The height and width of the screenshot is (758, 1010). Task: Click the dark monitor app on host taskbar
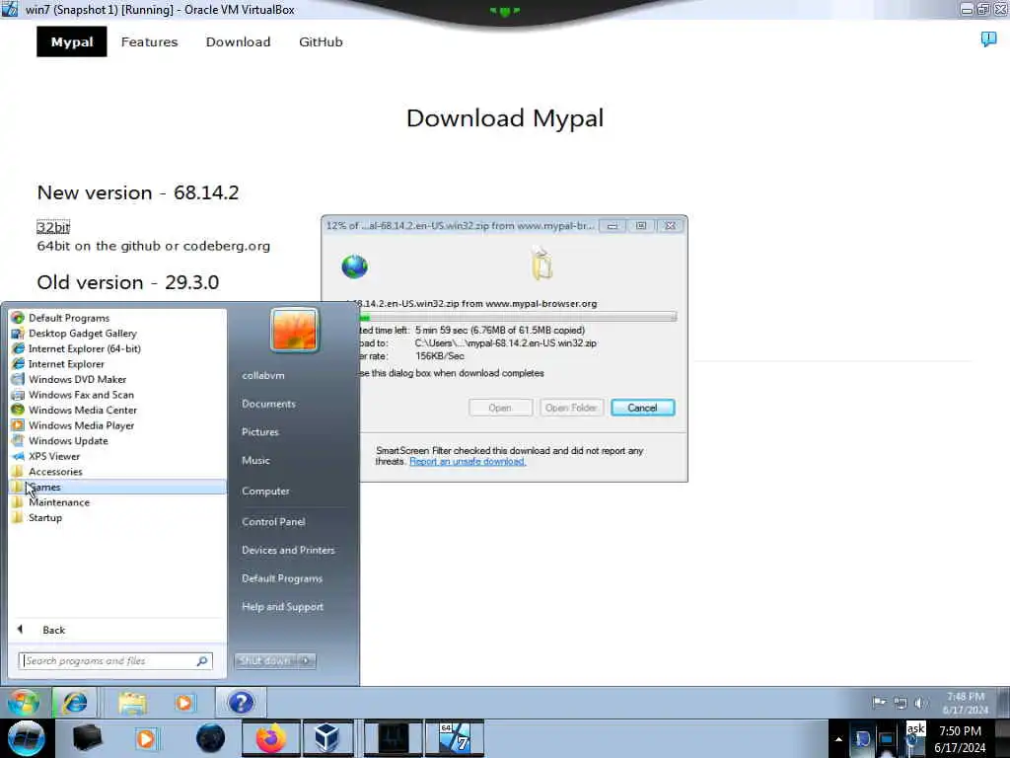(393, 738)
